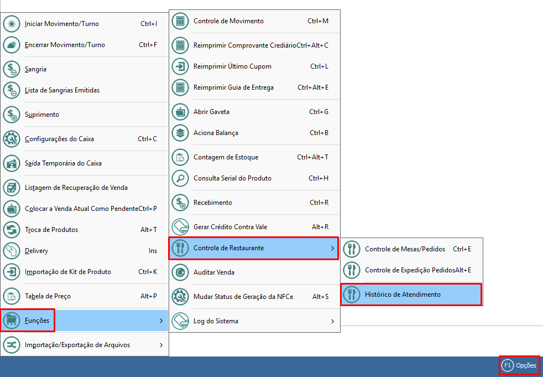Expand Importação/Exportação de Arquivos submenu arrow

(x=161, y=345)
